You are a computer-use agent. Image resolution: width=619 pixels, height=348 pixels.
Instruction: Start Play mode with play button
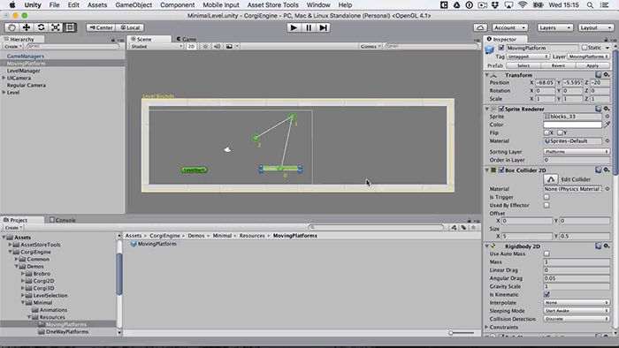coord(294,27)
